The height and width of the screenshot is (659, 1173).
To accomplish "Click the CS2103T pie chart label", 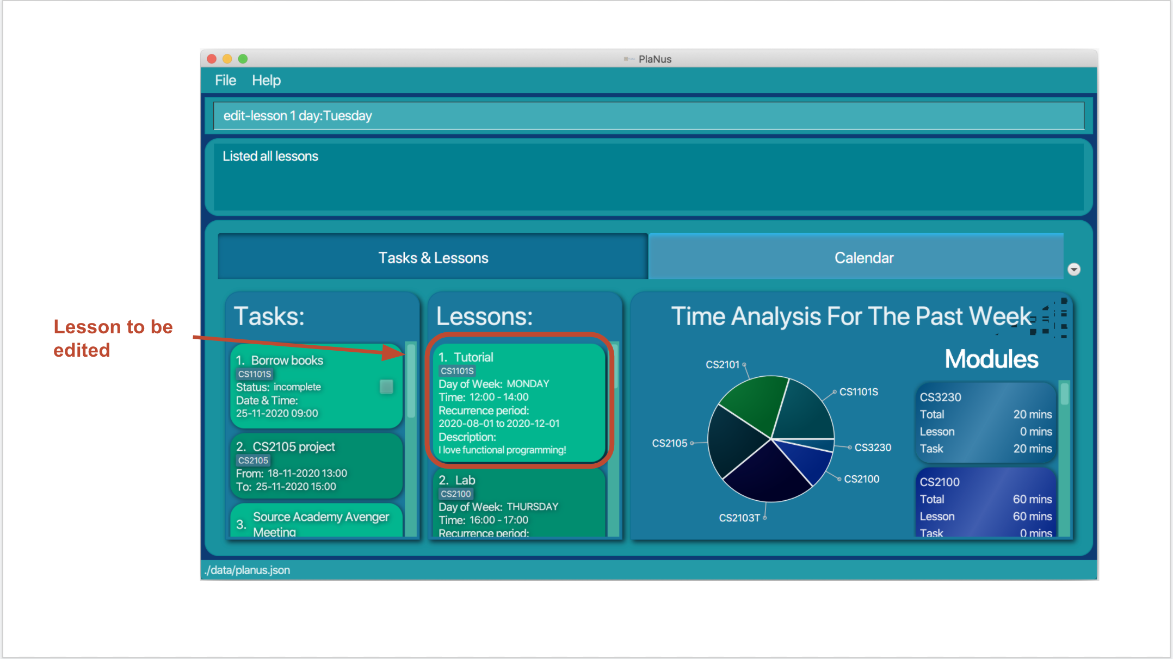I will tap(739, 518).
